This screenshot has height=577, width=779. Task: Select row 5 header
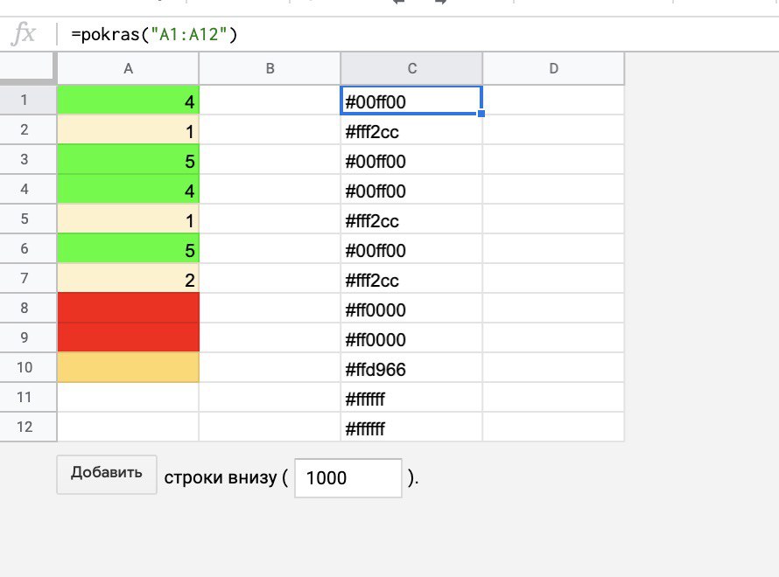click(28, 219)
